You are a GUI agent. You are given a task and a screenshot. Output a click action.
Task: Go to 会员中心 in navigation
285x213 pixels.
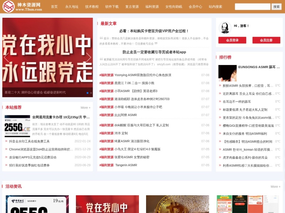point(195,7)
